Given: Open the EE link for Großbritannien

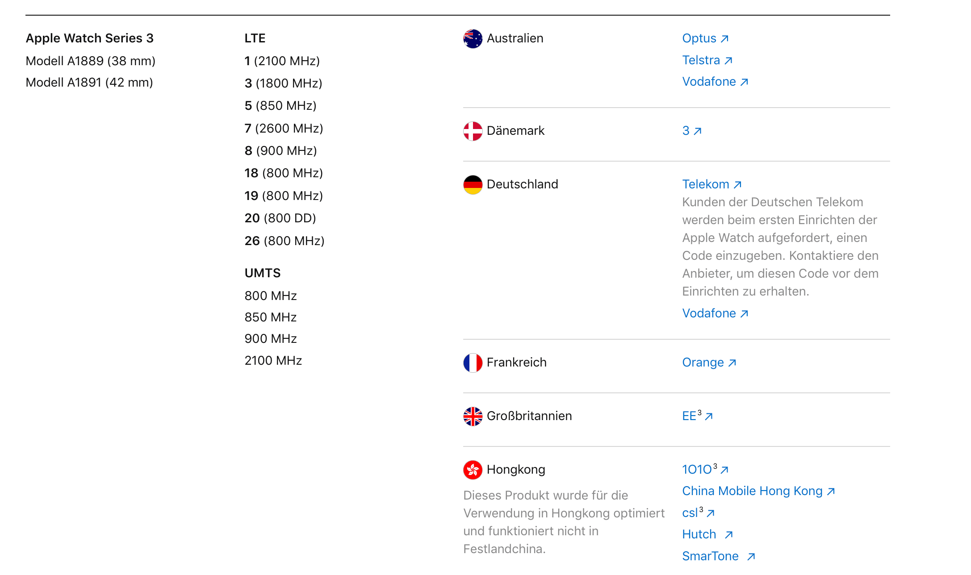Looking at the screenshot, I should click(697, 416).
